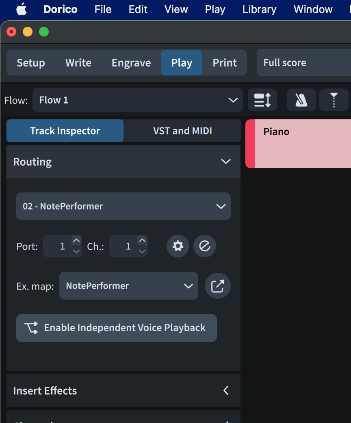Open the Ex. map NotePerformer dropdown

128,286
